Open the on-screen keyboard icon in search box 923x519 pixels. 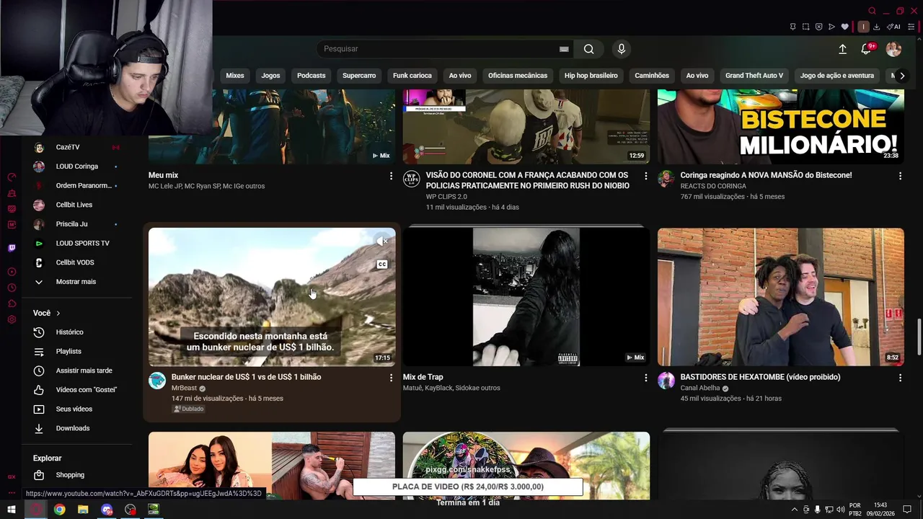[564, 49]
